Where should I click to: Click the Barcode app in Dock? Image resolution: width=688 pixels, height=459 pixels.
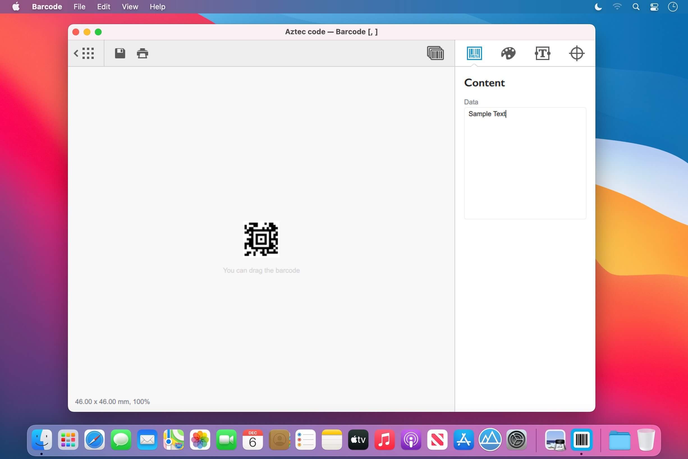[x=581, y=440]
